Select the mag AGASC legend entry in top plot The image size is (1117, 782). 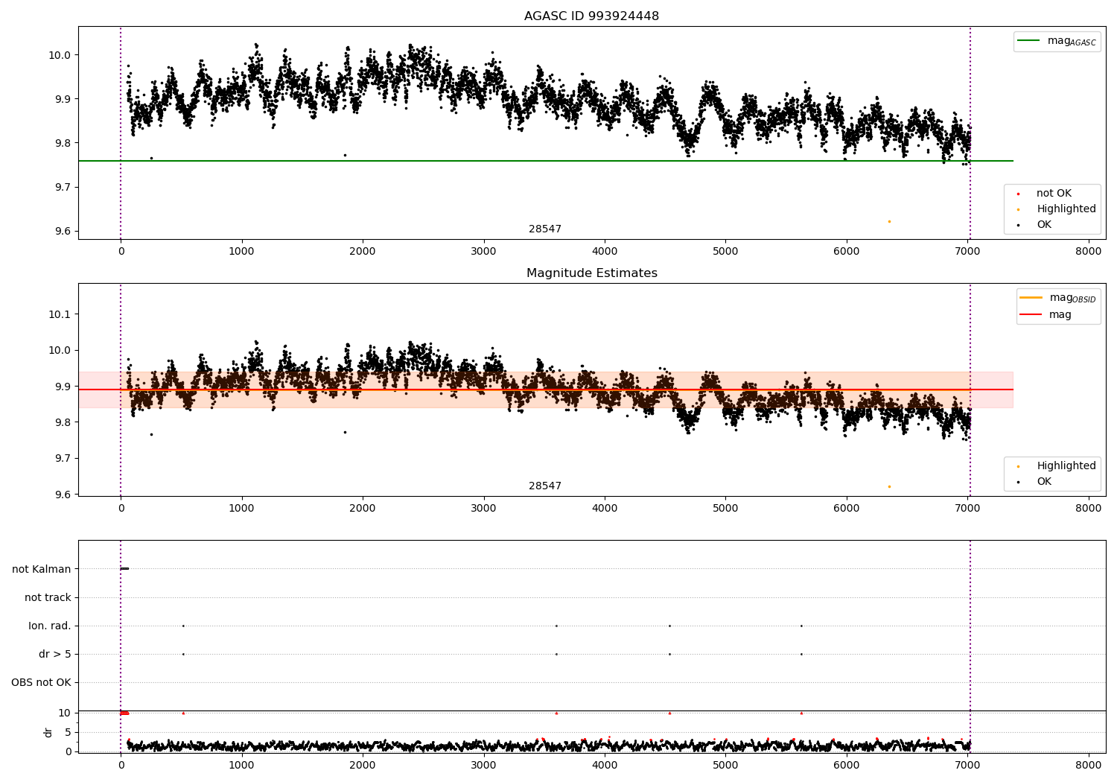(1056, 41)
